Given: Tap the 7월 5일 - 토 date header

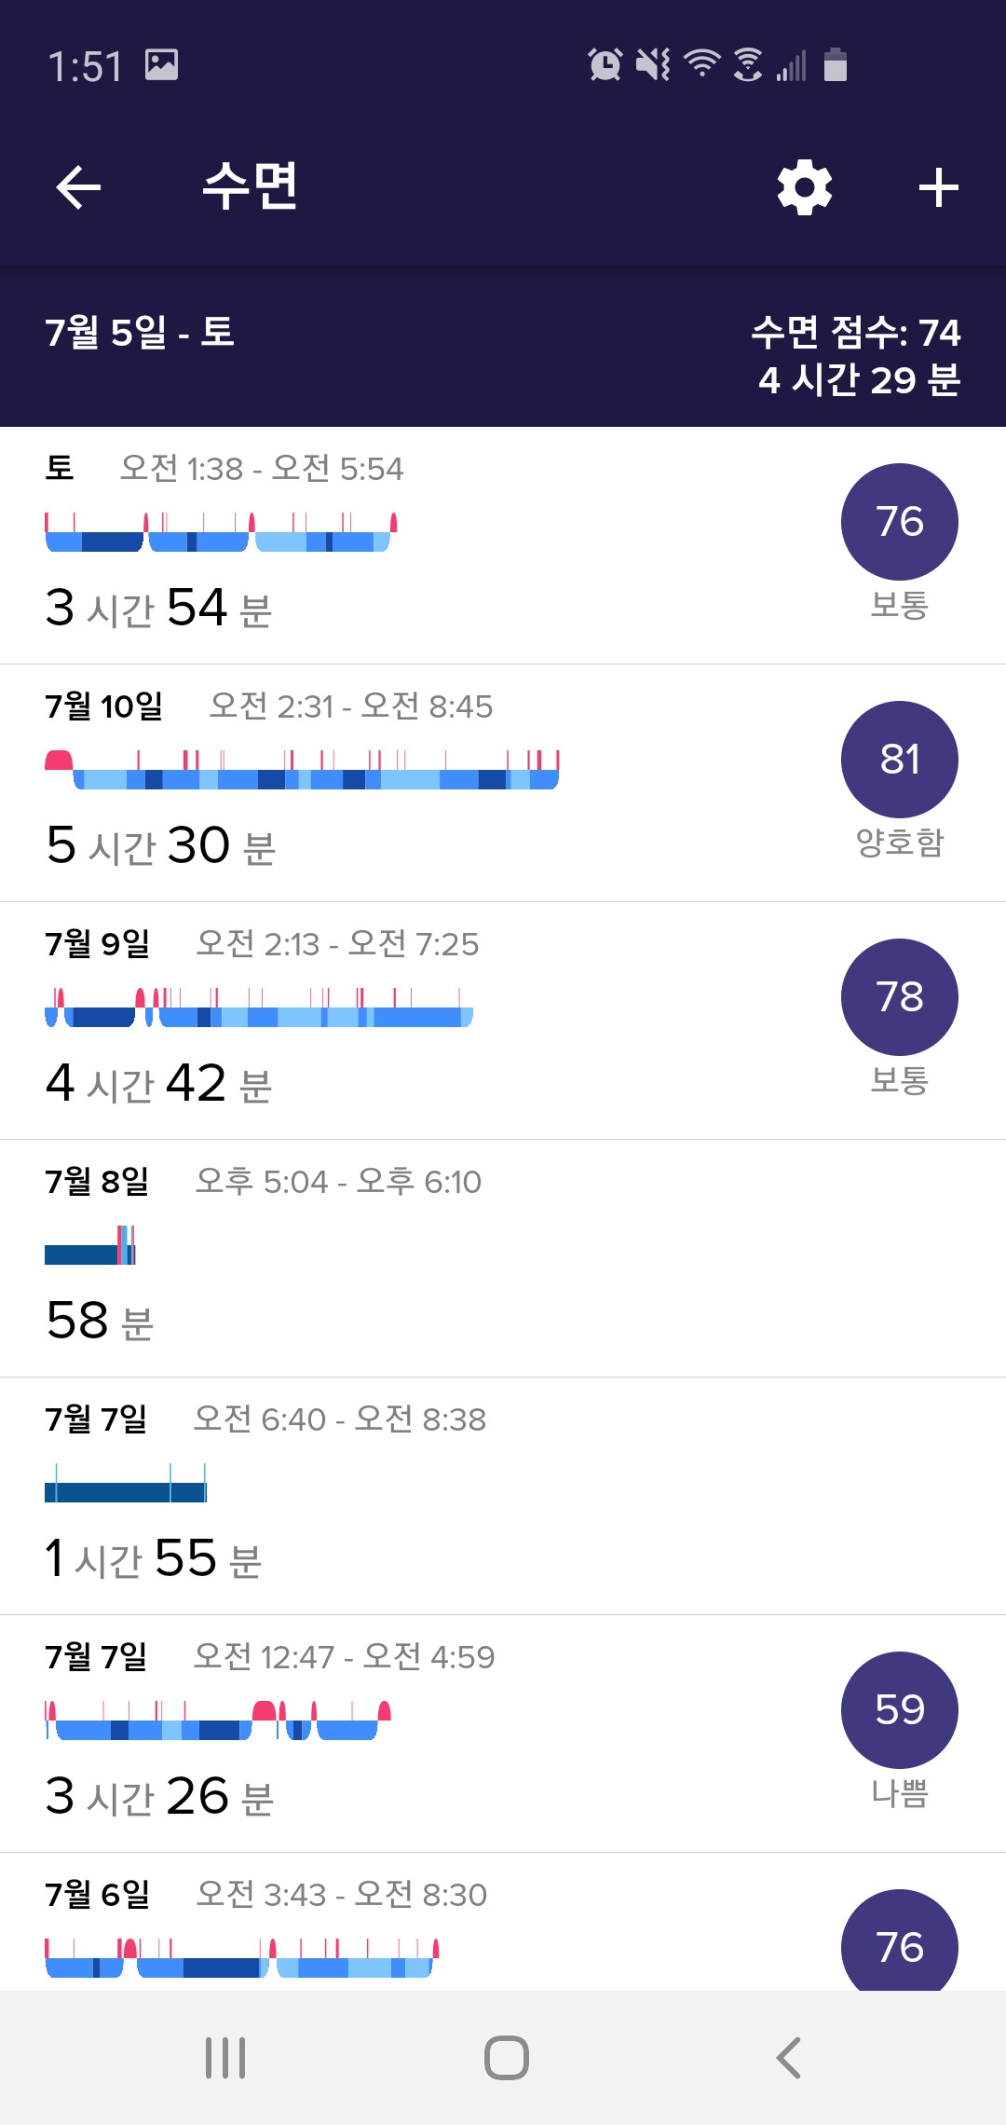Looking at the screenshot, I should coord(140,332).
